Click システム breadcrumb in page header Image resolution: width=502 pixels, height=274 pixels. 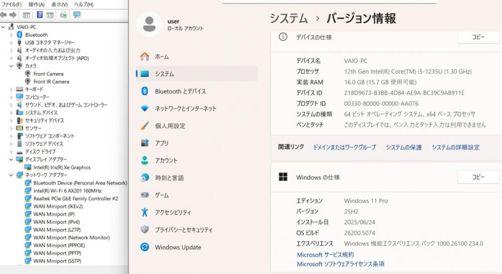[x=289, y=18]
